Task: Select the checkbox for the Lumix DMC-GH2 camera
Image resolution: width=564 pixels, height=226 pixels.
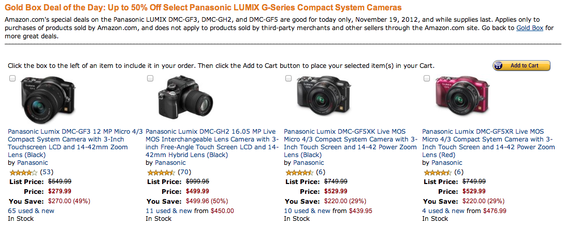Action: [150, 78]
